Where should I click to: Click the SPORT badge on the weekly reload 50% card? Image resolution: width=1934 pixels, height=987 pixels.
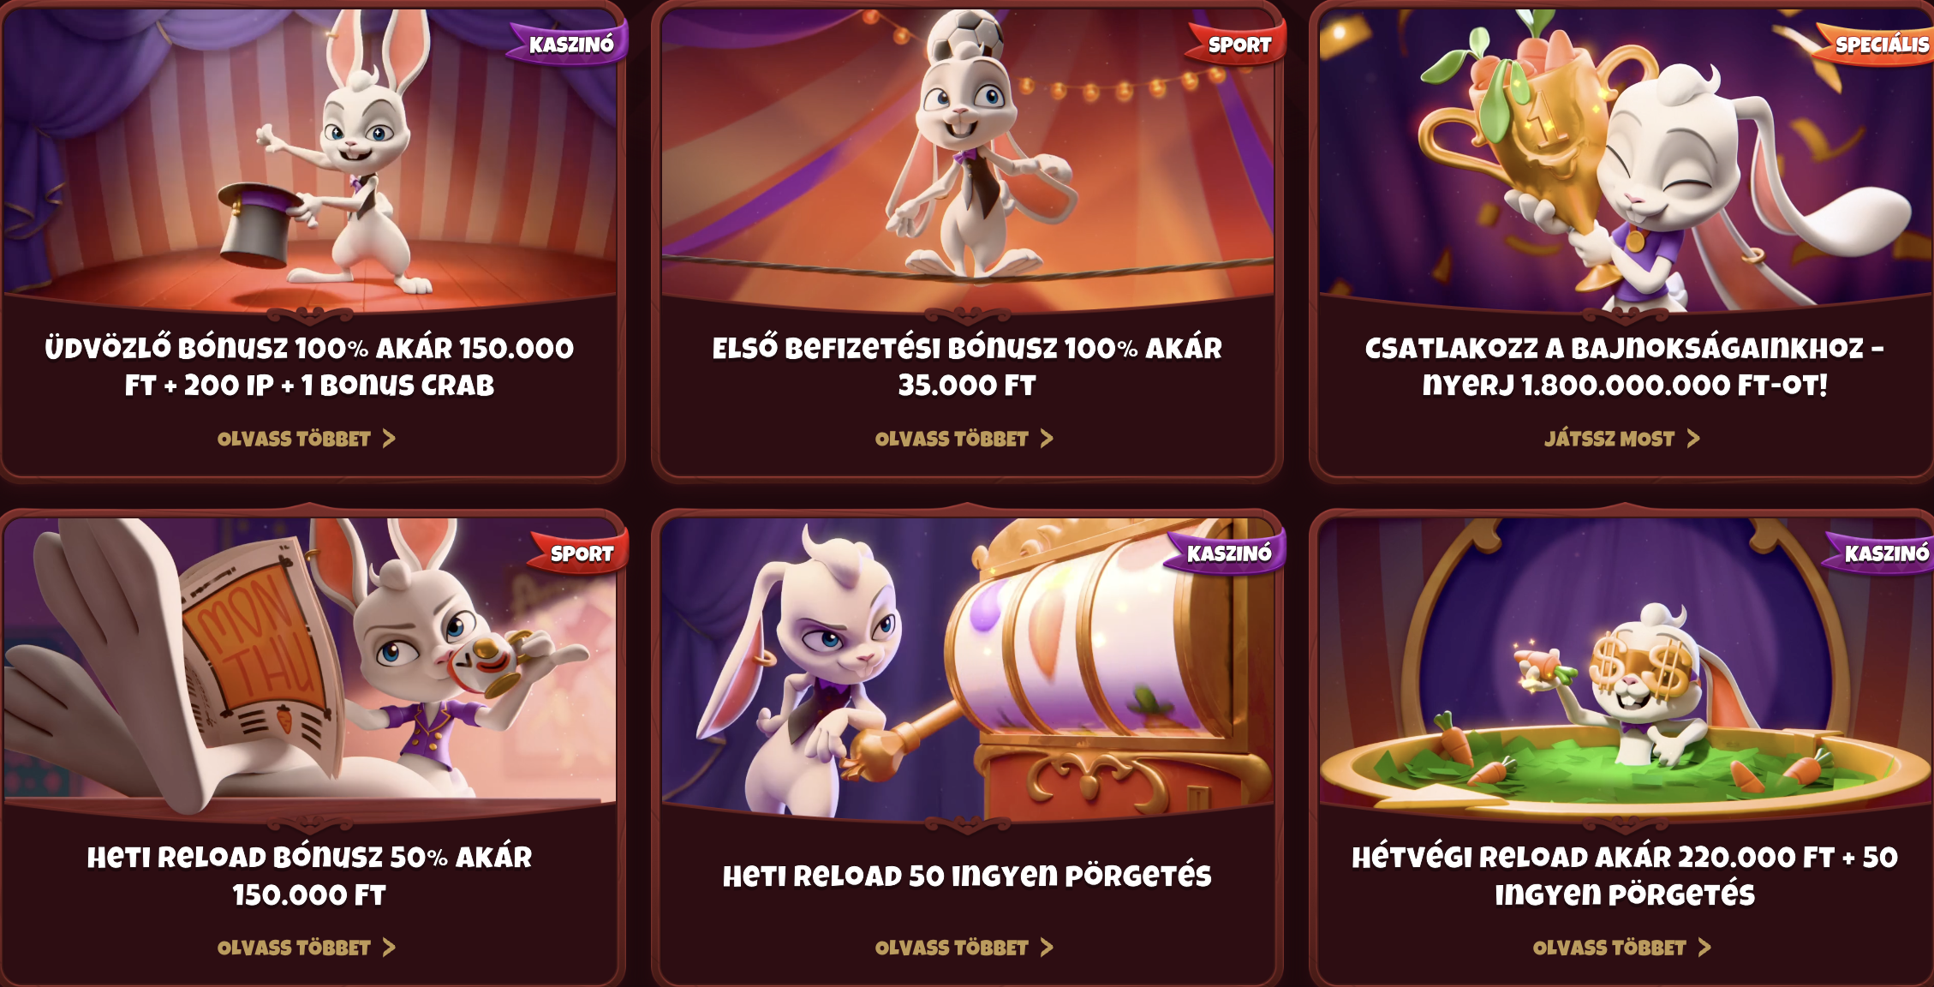(580, 553)
